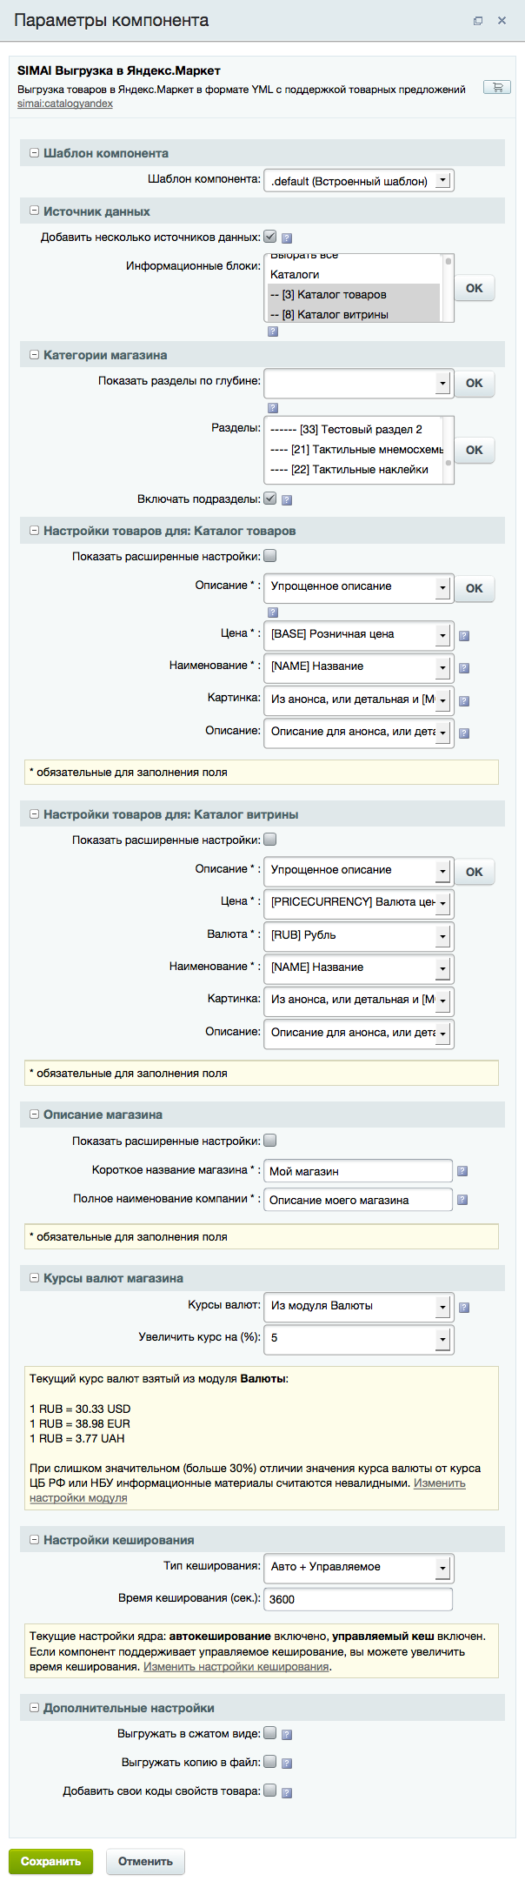Image resolution: width=525 pixels, height=1881 pixels.
Task: Collapse the 'Источник данных' section
Action: (35, 211)
